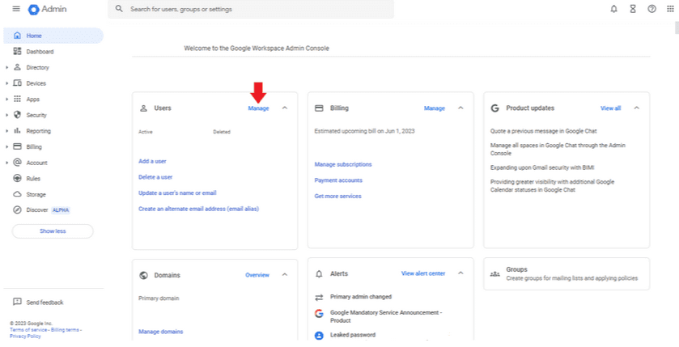This screenshot has height=347, width=679.
Task: Expand the Devices tree arrow
Action: (x=7, y=83)
